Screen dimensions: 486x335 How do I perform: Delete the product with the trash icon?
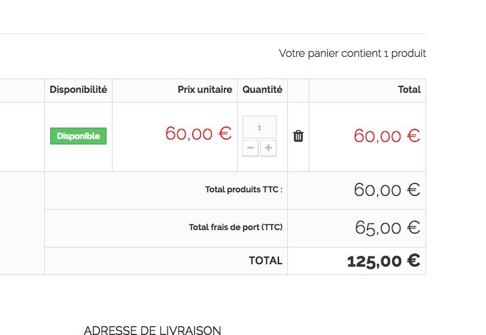[298, 136]
